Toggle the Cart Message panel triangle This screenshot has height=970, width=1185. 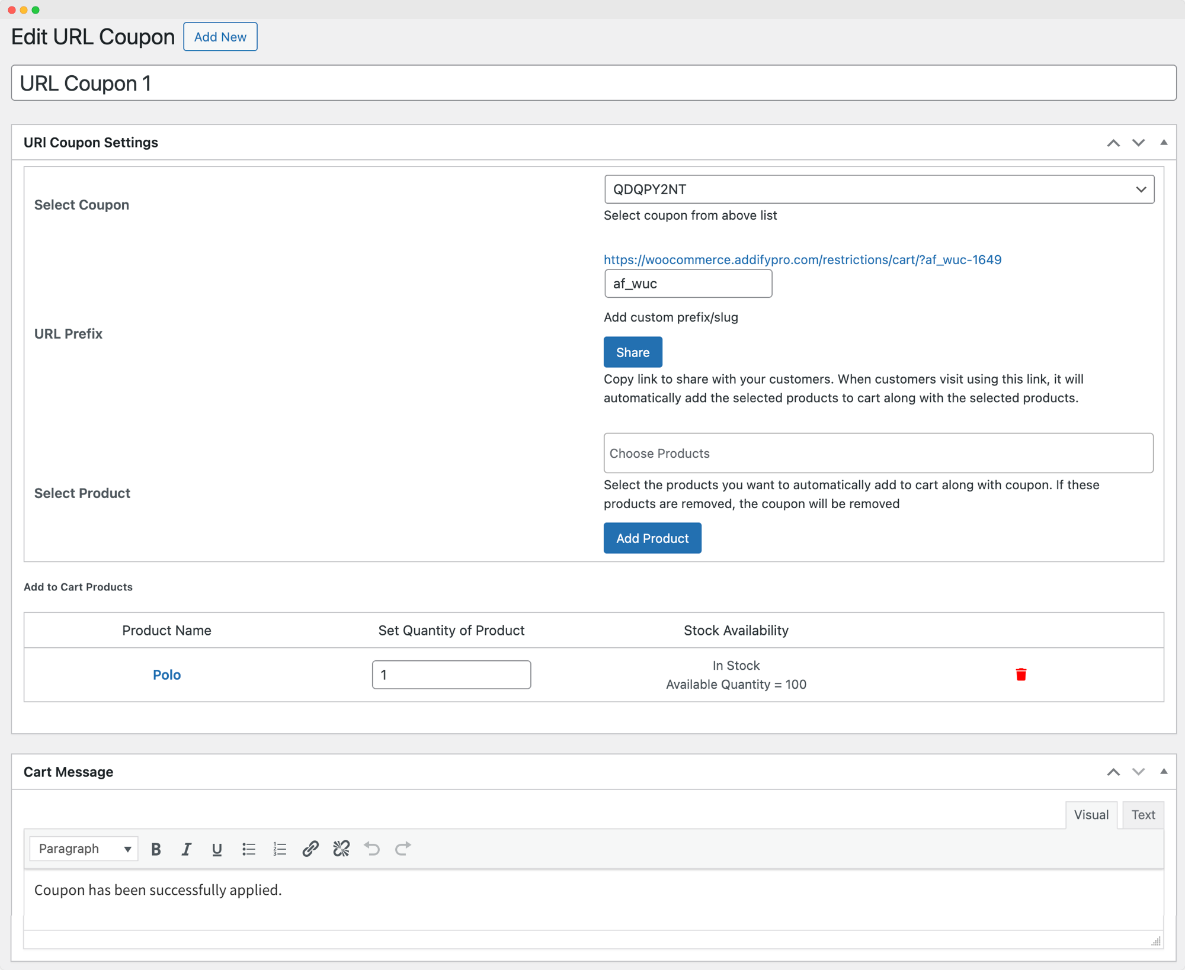click(x=1164, y=772)
